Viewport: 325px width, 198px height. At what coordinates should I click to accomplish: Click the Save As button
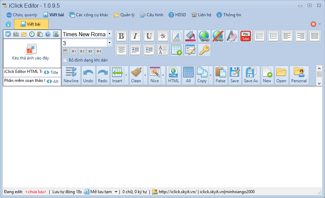(x=251, y=75)
